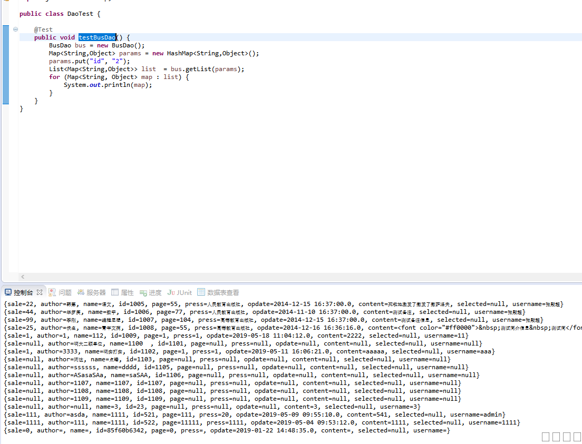Switch to the JUnit tab
The width and height of the screenshot is (582, 444).
180,292
